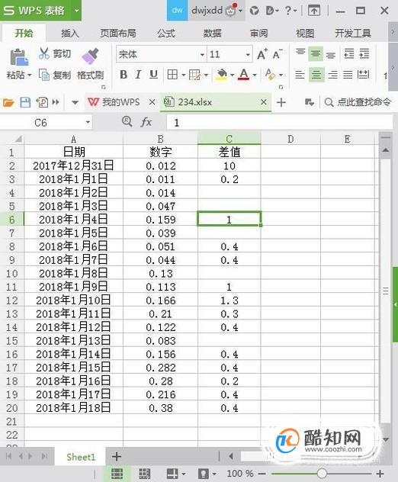Click the font color red A swatch

click(x=244, y=75)
